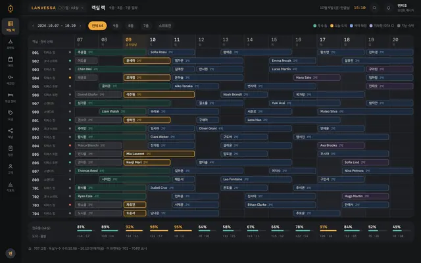Expand the LANVESSA property selector dropdown
This screenshot has width=421, height=263.
(x=57, y=8)
